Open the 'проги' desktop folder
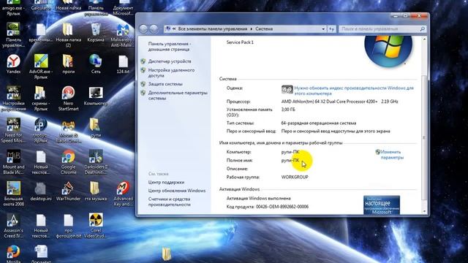Screen dimensions: 468x263 (68, 64)
